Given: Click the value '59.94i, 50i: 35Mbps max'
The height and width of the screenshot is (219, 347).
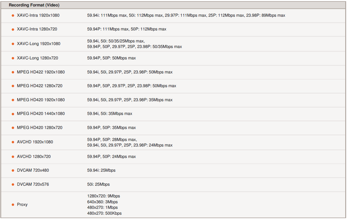Looking at the screenshot, I should pos(110,113).
